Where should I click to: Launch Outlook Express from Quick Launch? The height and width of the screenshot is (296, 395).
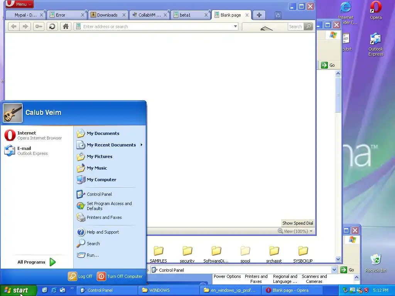[x=62, y=290]
